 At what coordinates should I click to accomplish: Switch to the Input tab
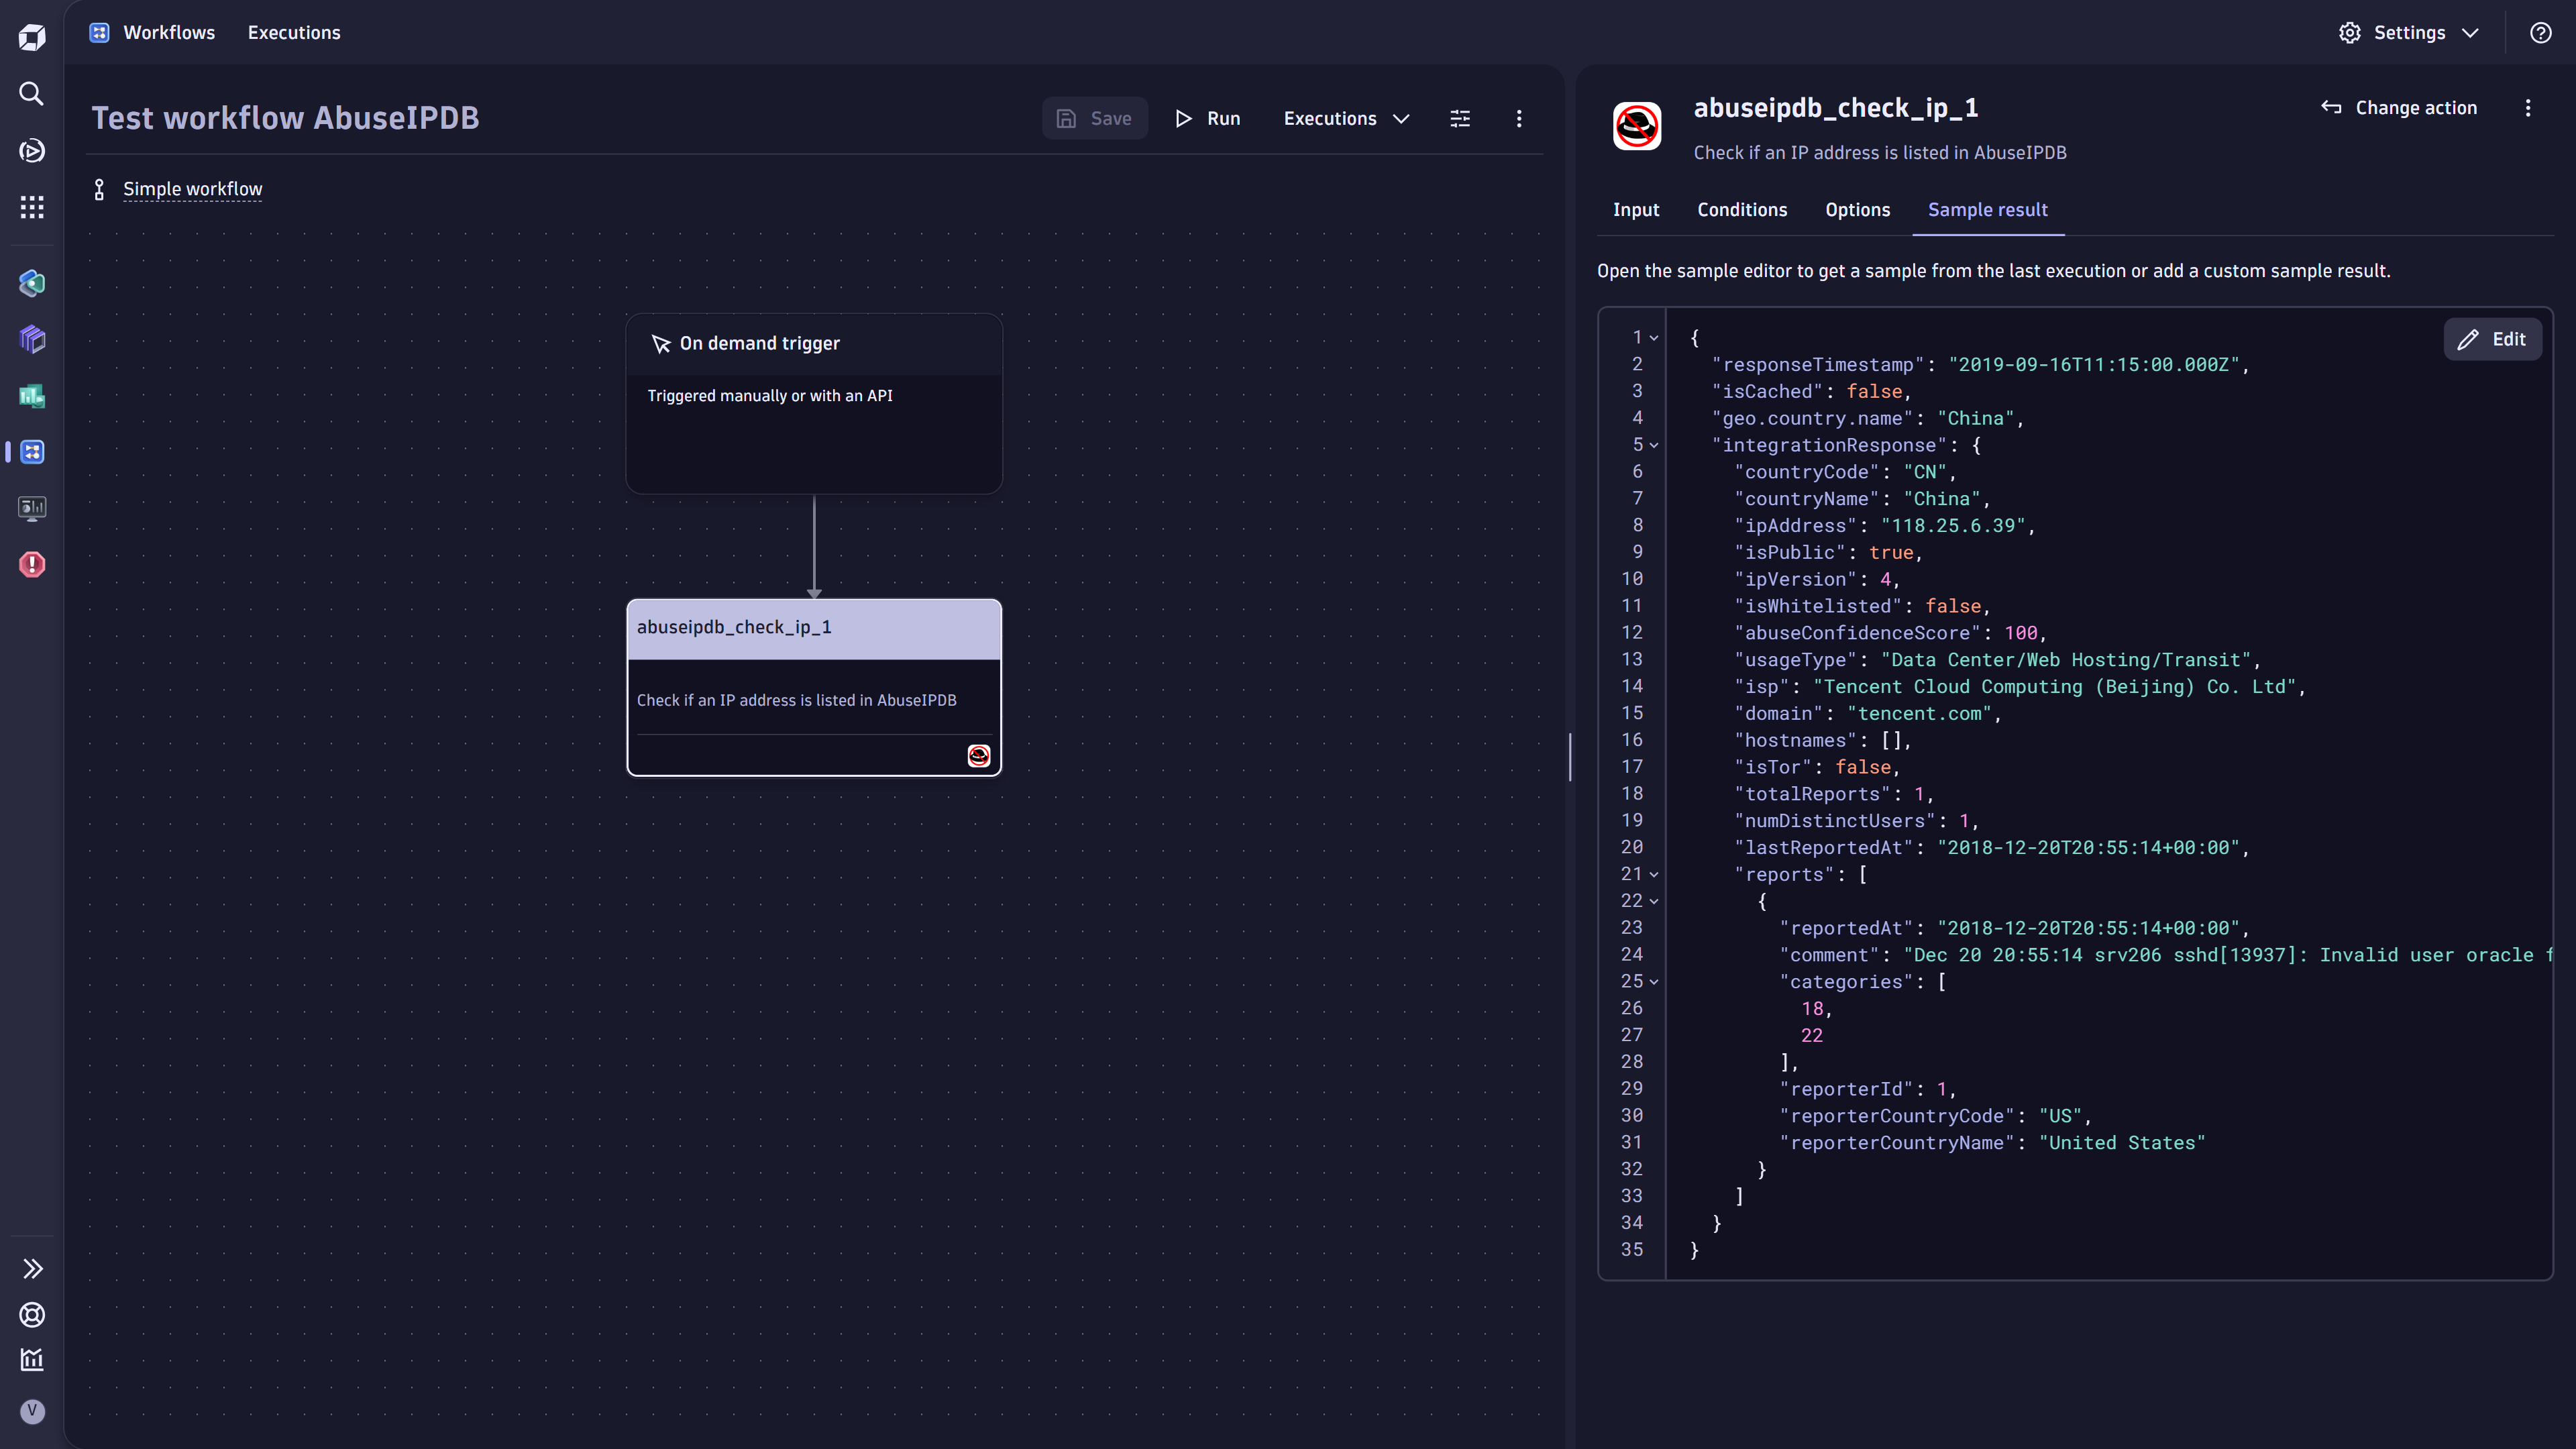click(1636, 210)
